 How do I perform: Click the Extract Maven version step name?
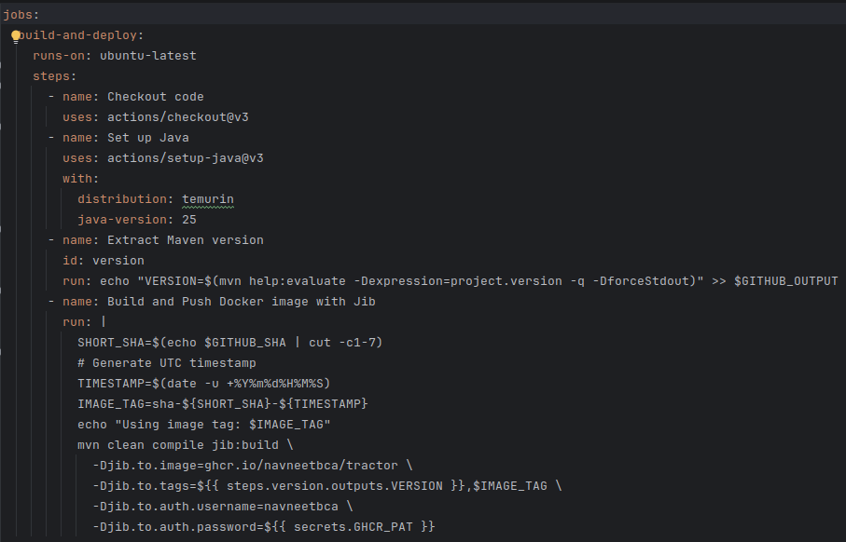coord(185,240)
